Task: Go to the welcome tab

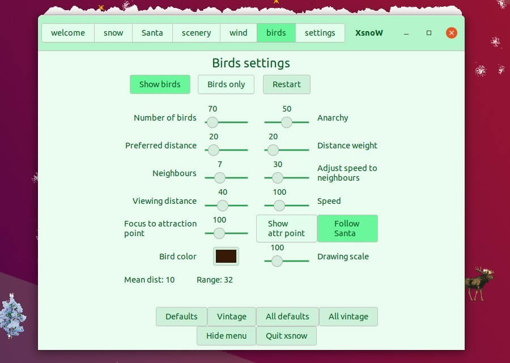Action: point(67,33)
